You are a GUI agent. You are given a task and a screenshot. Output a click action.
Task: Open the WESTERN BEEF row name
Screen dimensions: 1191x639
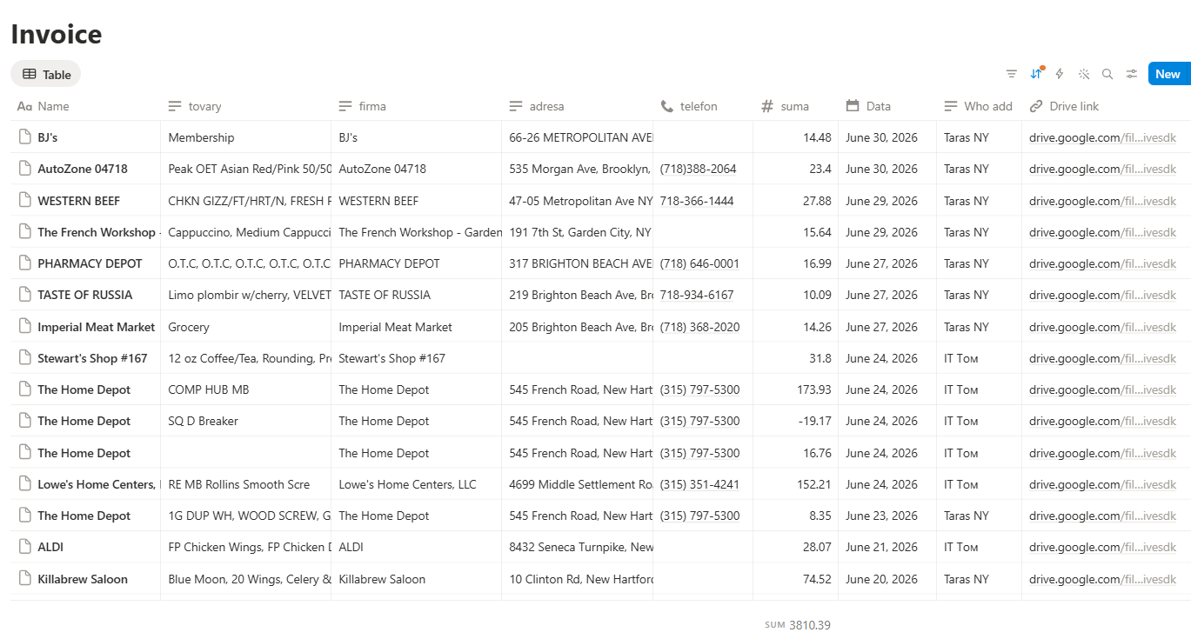[78, 201]
